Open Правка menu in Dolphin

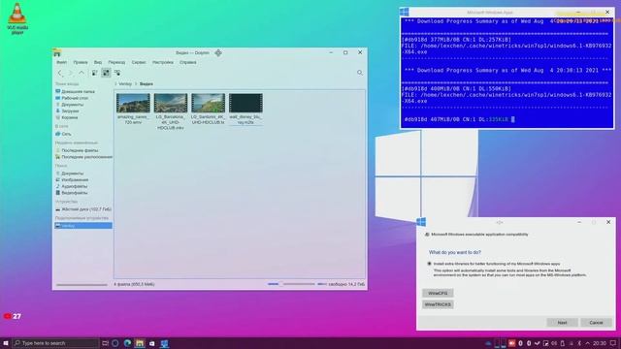tap(80, 62)
